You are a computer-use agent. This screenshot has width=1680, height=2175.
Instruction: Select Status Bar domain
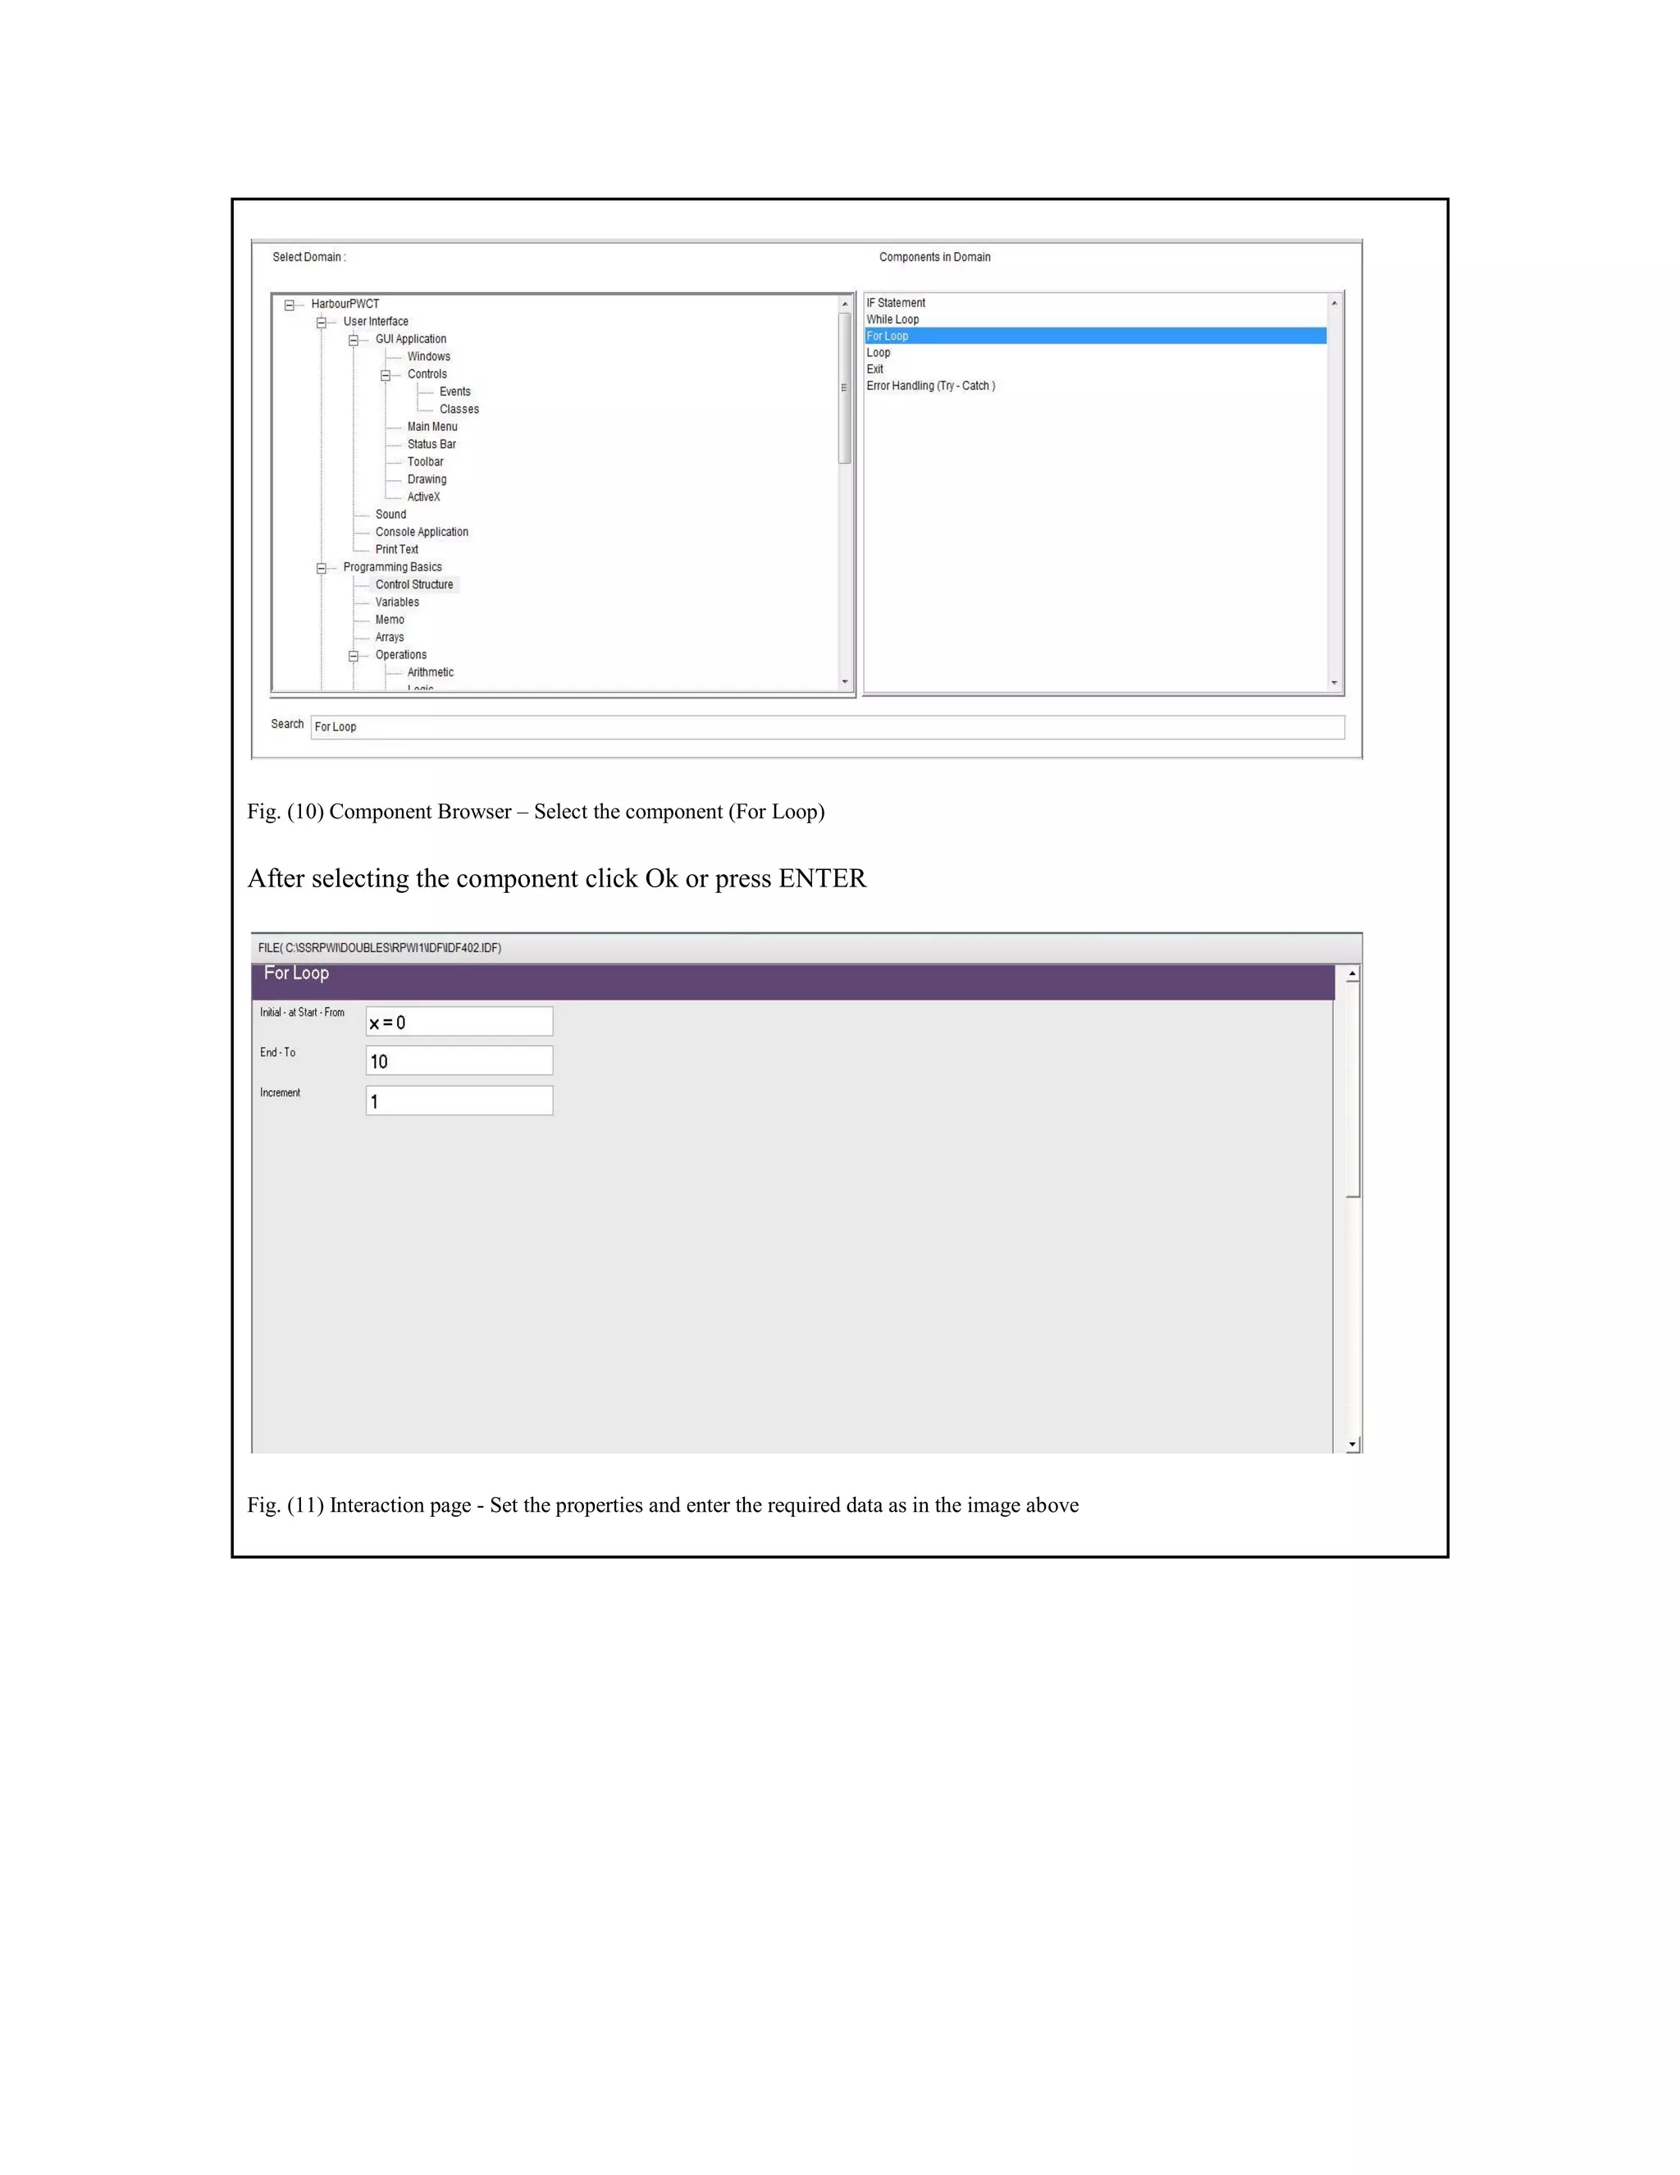[431, 444]
